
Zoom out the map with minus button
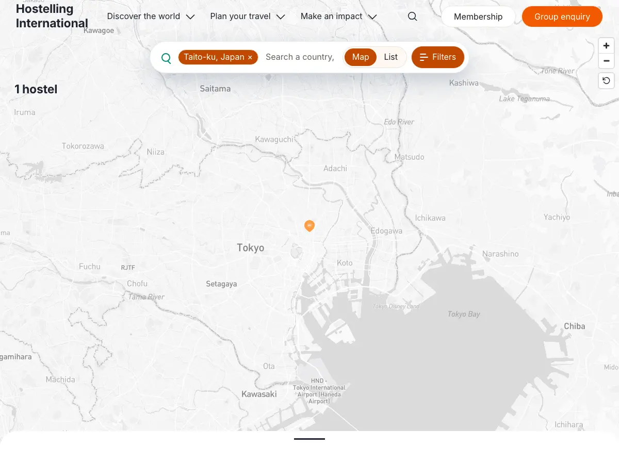(606, 61)
